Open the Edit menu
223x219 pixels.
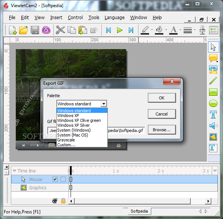click(25, 18)
